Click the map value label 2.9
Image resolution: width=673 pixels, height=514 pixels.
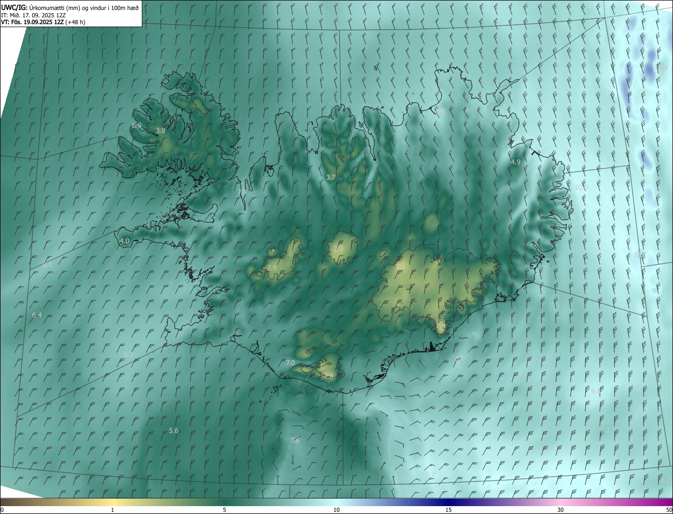272,268
